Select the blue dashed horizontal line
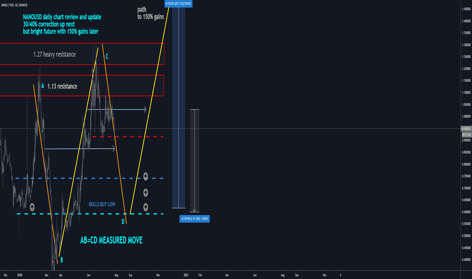The width and height of the screenshot is (472, 279). 90,178
